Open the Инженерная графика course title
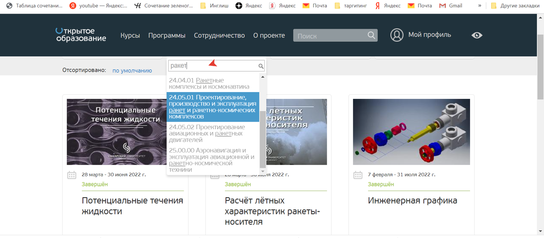544x238 pixels. (x=413, y=200)
